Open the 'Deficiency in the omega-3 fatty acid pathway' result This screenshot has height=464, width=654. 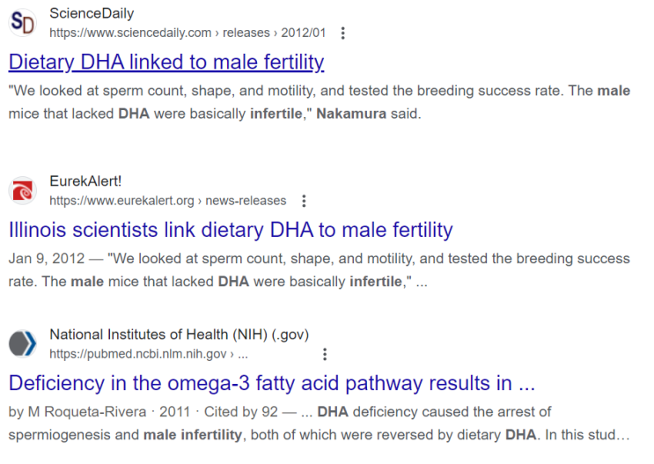272,383
